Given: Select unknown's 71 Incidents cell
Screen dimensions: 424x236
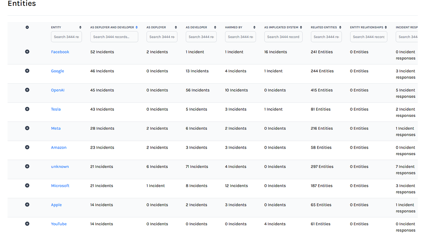Looking at the screenshot, I should 197,167.
